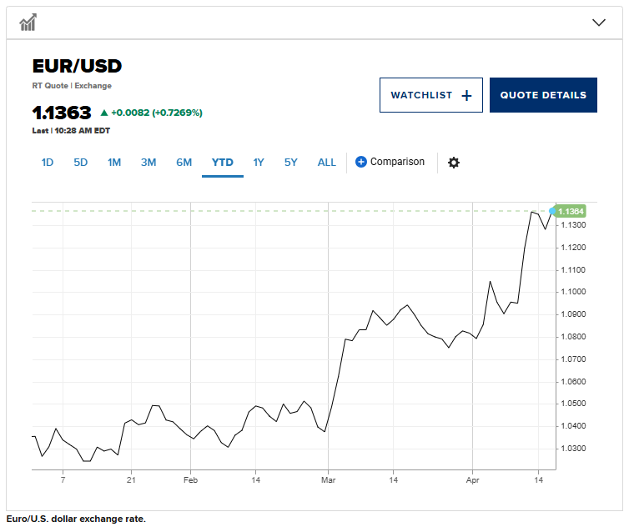Click the blue plus Comparison icon
This screenshot has height=527, width=624.
point(361,162)
